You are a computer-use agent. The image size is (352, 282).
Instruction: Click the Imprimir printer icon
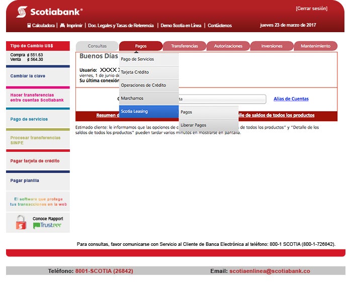(62, 25)
